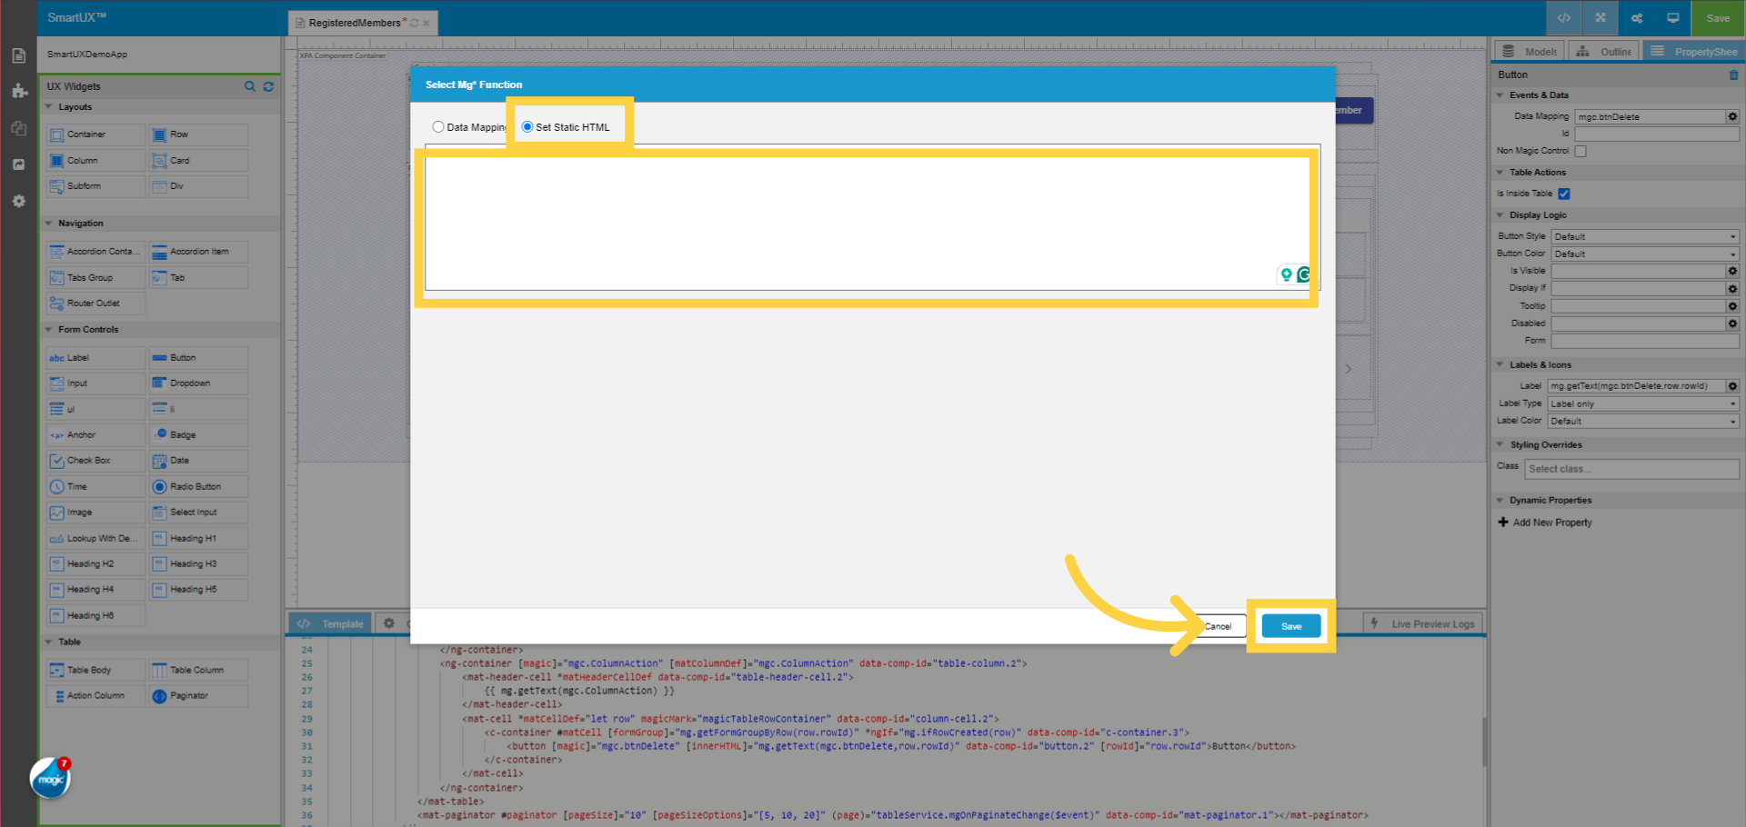Click the green Save button in top bar
Image resolution: width=1746 pixels, height=827 pixels.
click(1718, 18)
